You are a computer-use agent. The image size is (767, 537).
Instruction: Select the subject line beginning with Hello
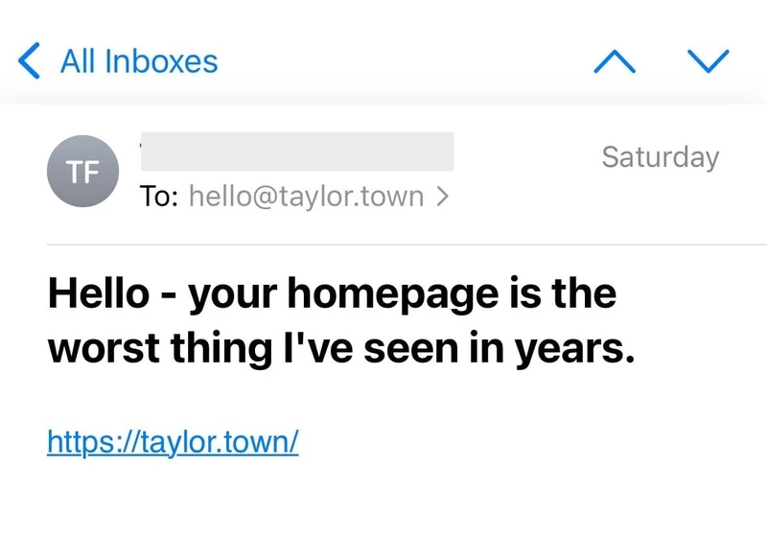[341, 320]
